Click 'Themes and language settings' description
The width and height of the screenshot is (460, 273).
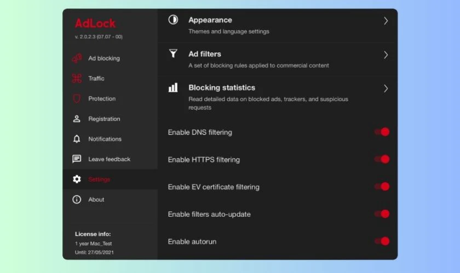click(x=228, y=31)
